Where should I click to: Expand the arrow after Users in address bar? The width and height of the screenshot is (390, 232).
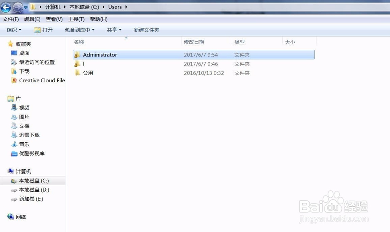pyautogui.click(x=126, y=7)
